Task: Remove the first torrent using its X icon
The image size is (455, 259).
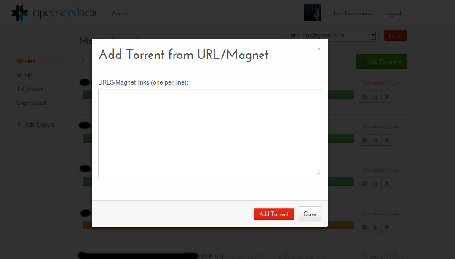Action: [387, 97]
